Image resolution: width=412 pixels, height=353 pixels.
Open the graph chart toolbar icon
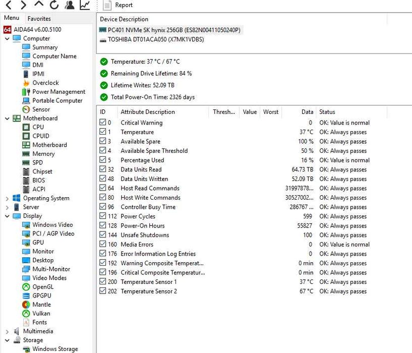click(x=85, y=5)
